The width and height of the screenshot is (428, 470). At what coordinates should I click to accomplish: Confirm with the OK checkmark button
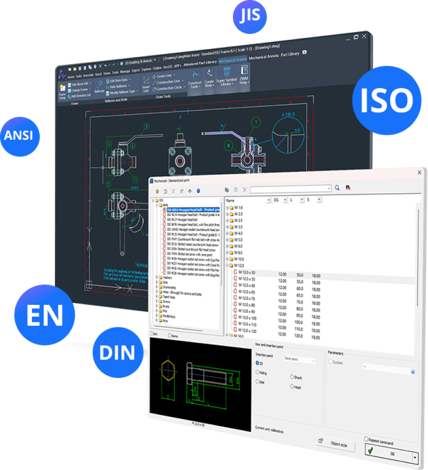389,453
